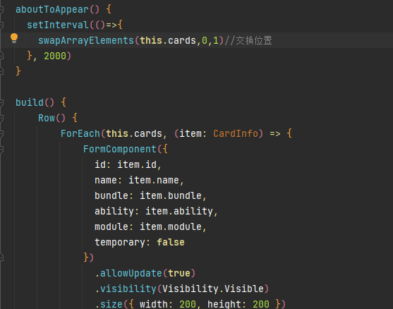The image size is (393, 309).
Task: Collapse the Row() block fold marker
Action: click(x=1, y=118)
